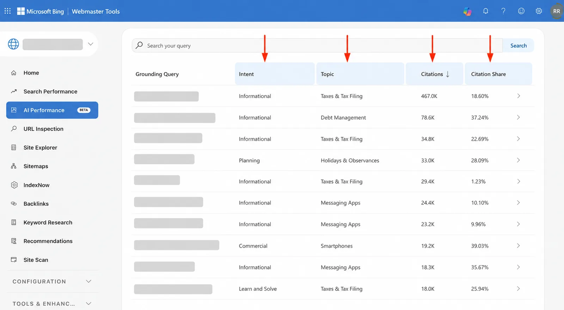Sort by Grounding Query column
The image size is (564, 310).
coord(157,74)
